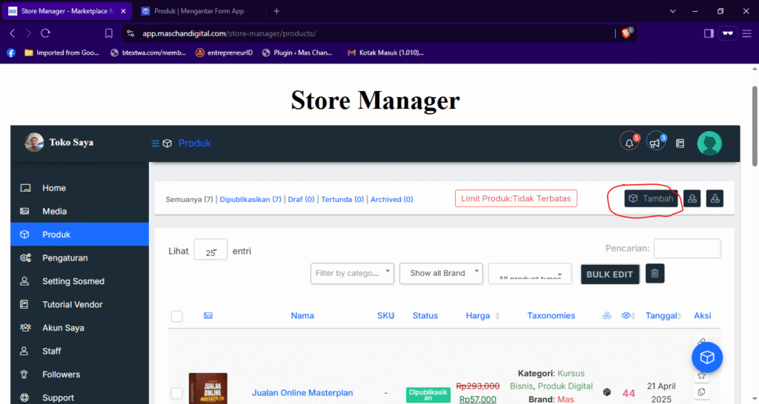The height and width of the screenshot is (404, 759).
Task: Click the Tambah add product button
Action: pyautogui.click(x=651, y=198)
